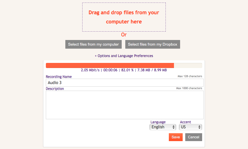The image size is (248, 149).
Task: Click the Description label
Action: point(55,89)
